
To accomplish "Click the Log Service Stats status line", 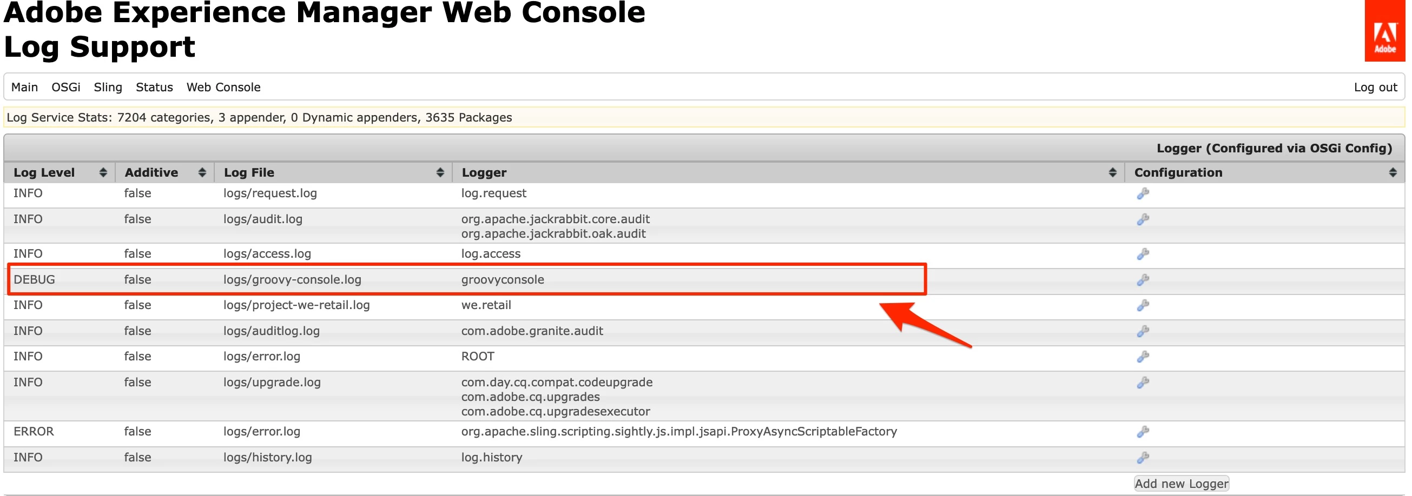I will [704, 117].
